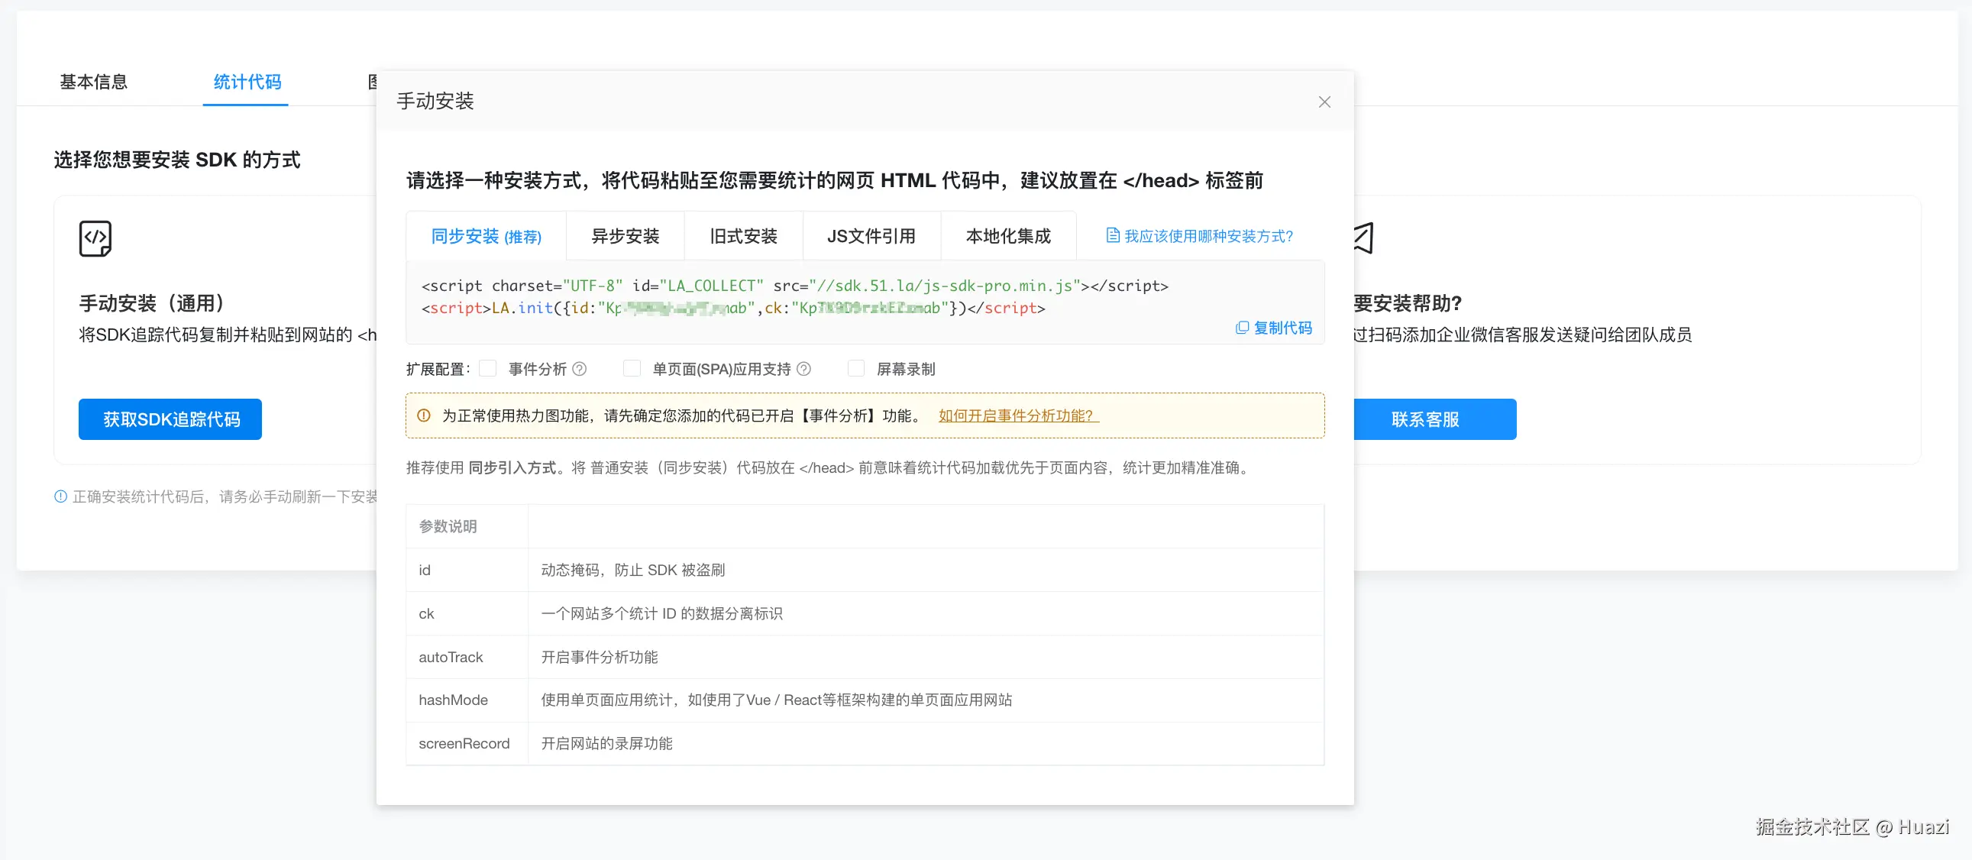Click blue info icon before 正确安装统计代码后
Image resolution: width=1972 pixels, height=860 pixels.
click(60, 496)
